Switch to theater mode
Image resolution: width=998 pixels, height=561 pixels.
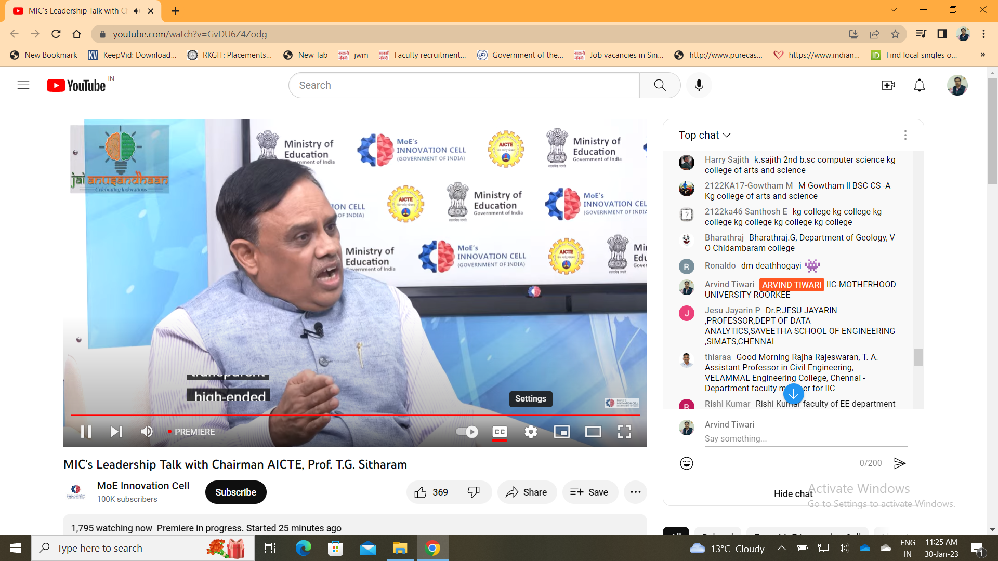click(x=593, y=432)
